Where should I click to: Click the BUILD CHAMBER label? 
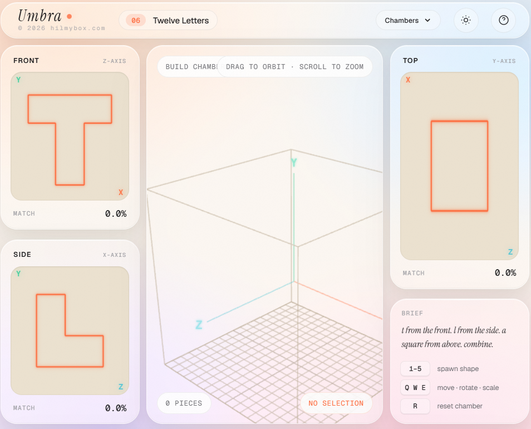pos(191,67)
